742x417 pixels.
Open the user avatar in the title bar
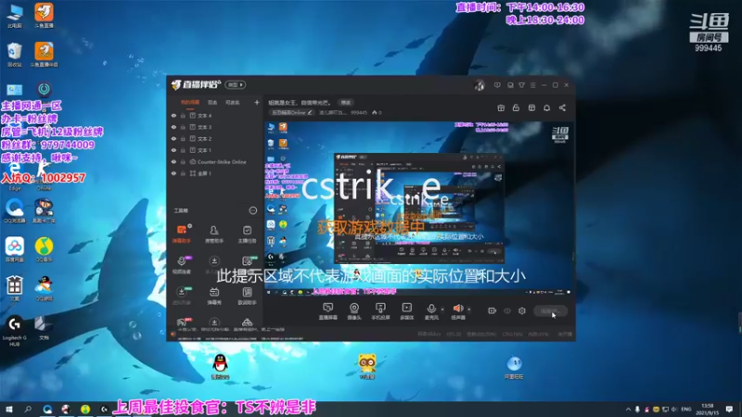click(x=480, y=85)
